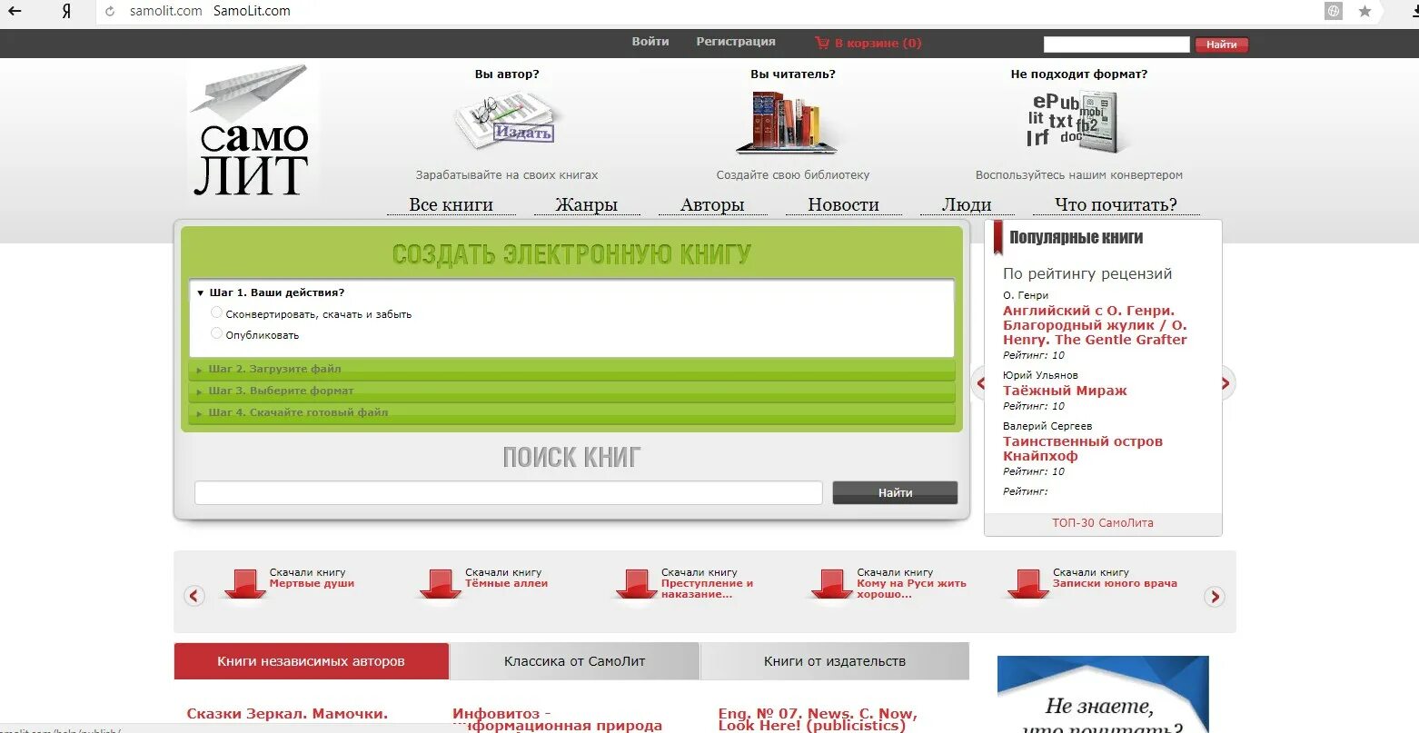Click the red 'Найти' button in header
The height and width of the screenshot is (733, 1419).
click(x=1222, y=44)
